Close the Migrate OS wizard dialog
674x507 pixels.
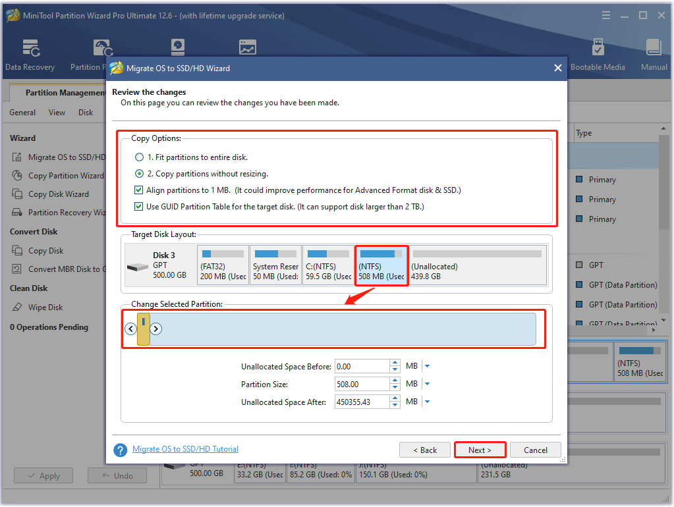click(558, 68)
